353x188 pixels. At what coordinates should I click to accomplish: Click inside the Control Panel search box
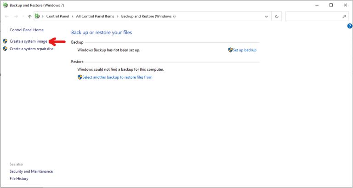[313, 16]
